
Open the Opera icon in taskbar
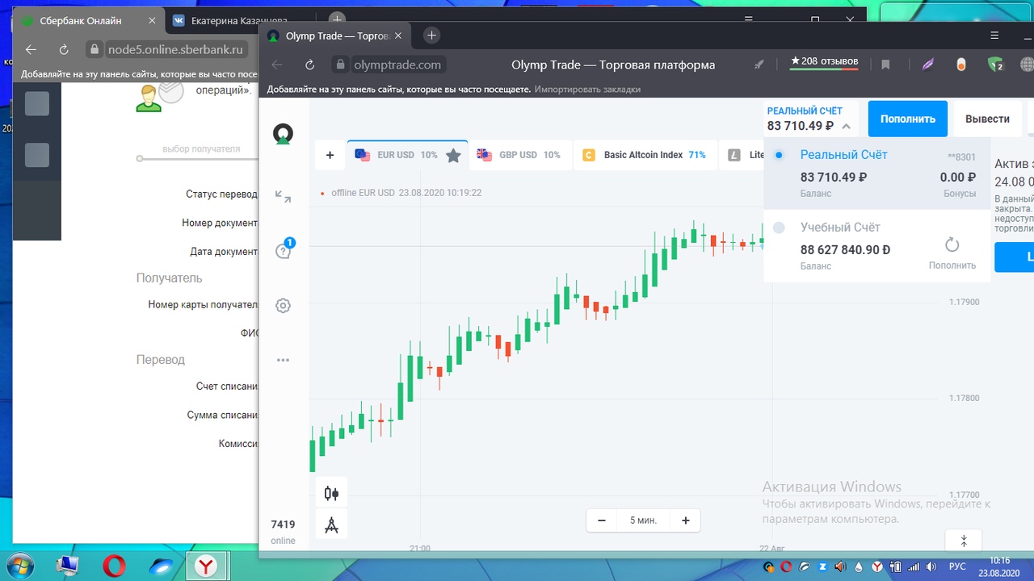click(115, 566)
